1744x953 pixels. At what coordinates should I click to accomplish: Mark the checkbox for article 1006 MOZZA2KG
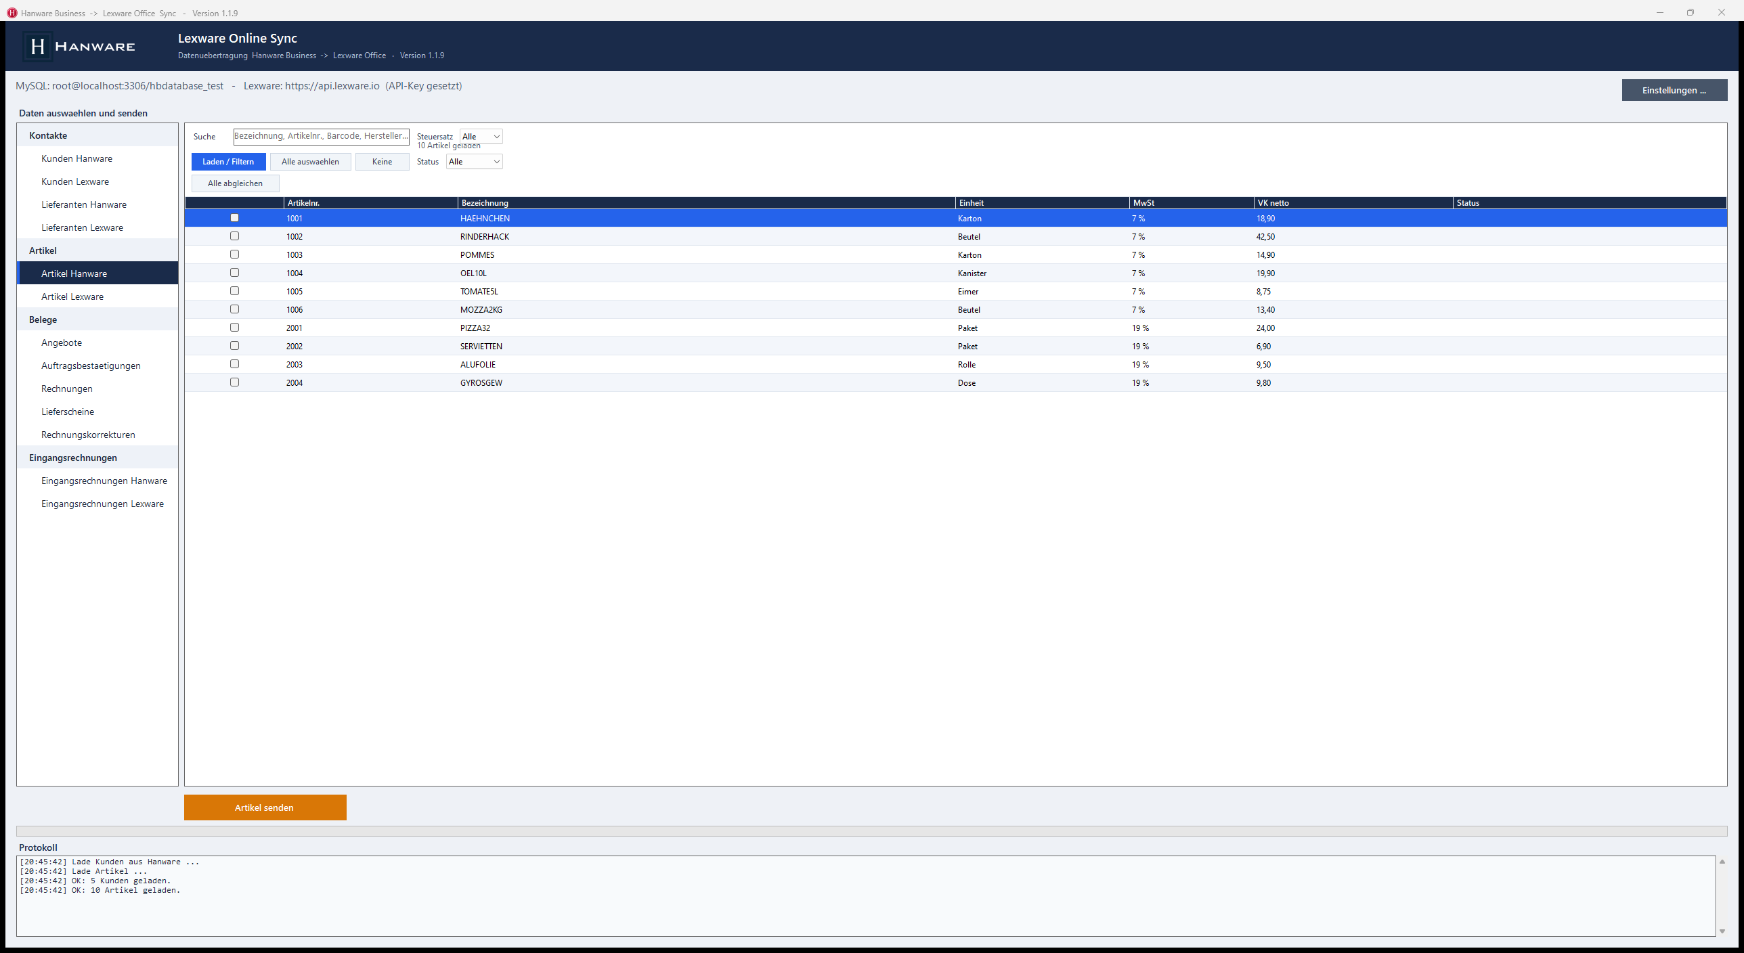234,309
